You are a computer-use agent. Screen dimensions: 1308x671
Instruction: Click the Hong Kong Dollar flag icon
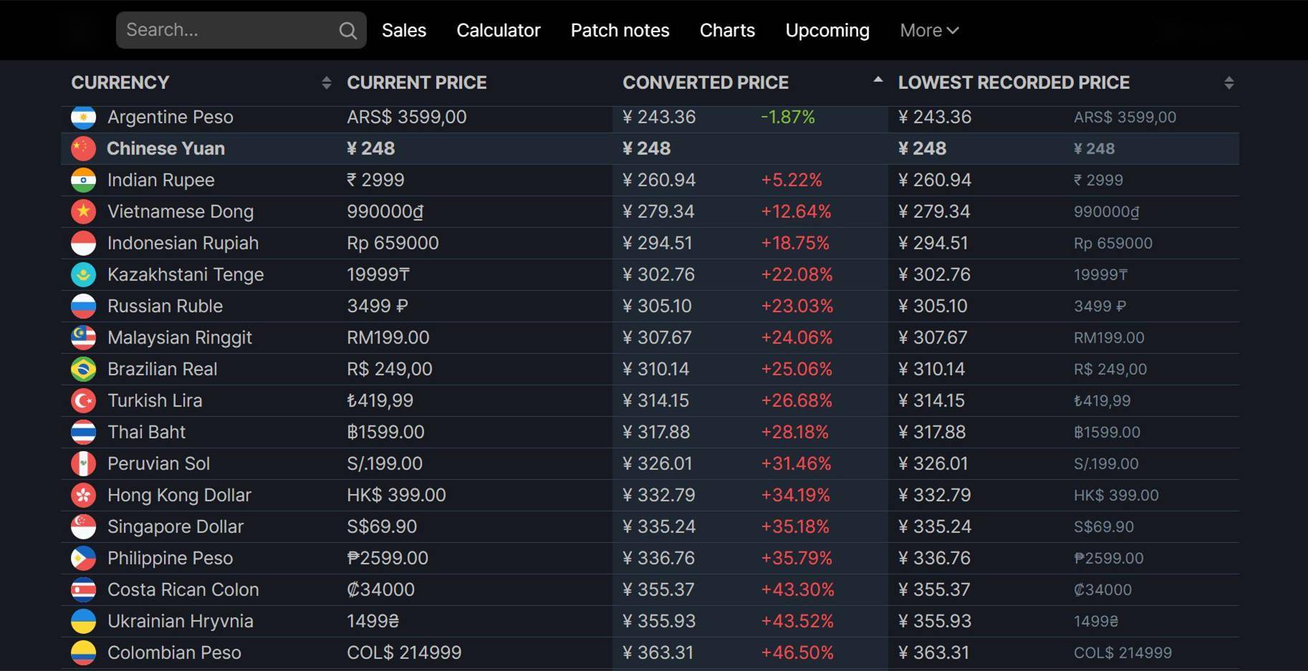(84, 495)
